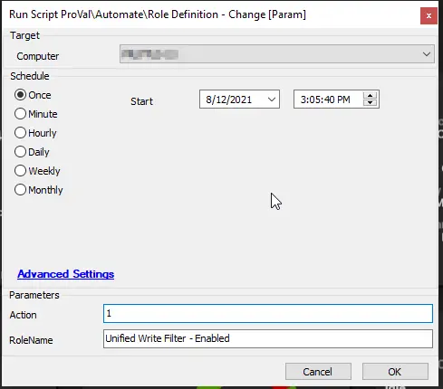The height and width of the screenshot is (389, 443).
Task: Choose the Weekly schedule option
Action: pos(20,171)
